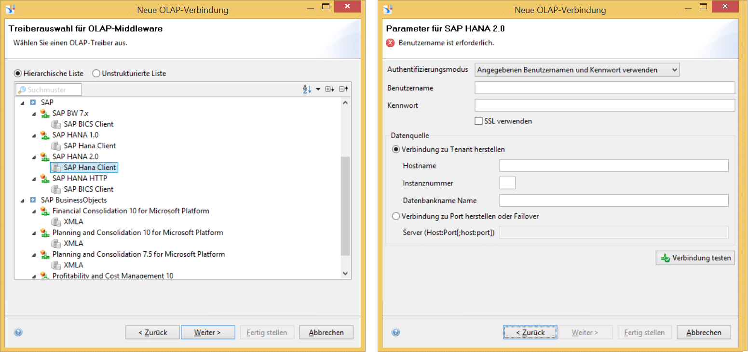Click the SAP HANA 1.0 driver icon
This screenshot has height=352, width=748.
[44, 135]
